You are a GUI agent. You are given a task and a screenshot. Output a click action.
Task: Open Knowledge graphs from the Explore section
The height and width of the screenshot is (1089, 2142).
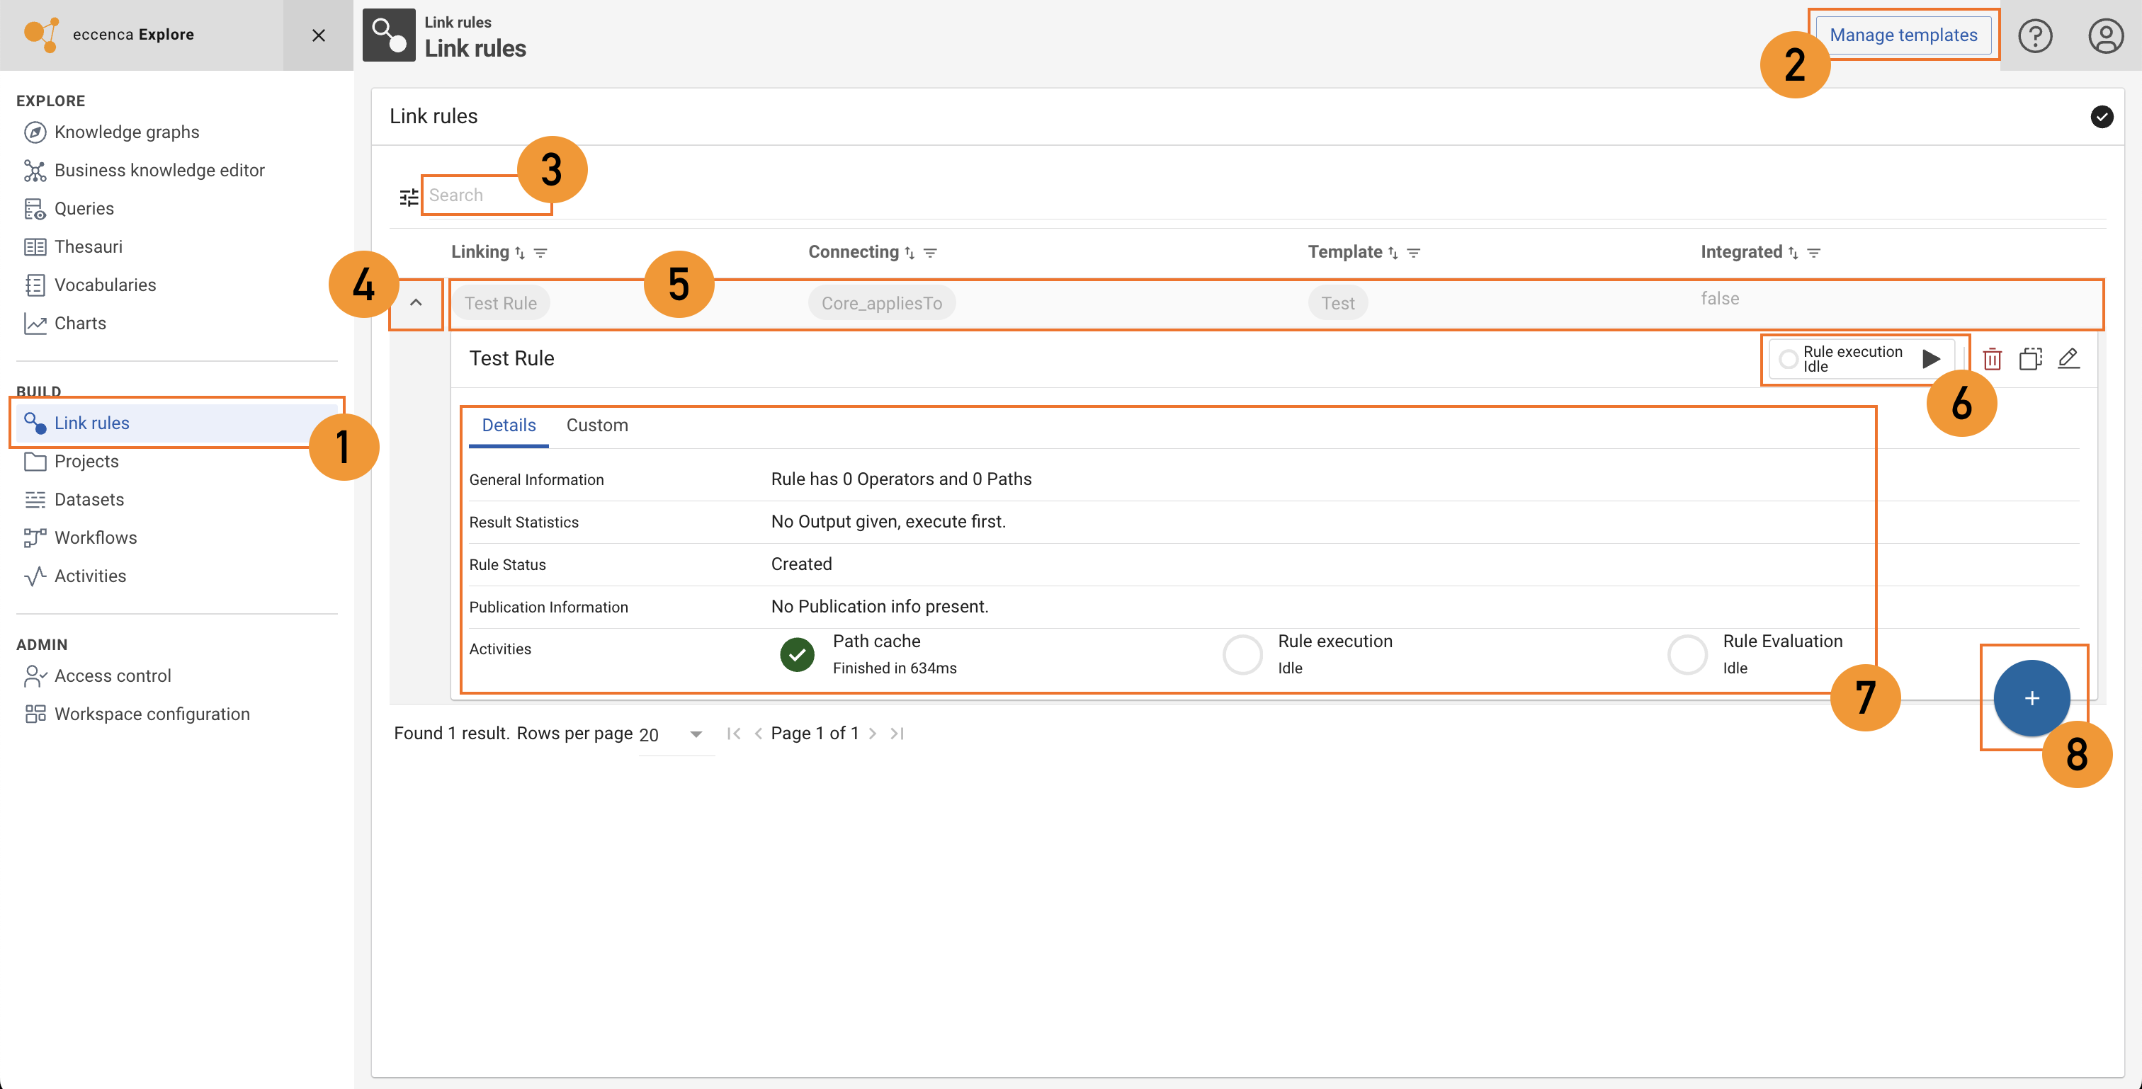(126, 132)
